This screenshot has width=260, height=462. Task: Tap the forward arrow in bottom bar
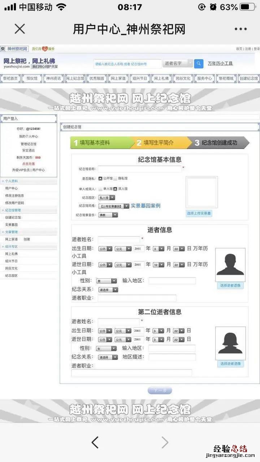(x=165, y=442)
